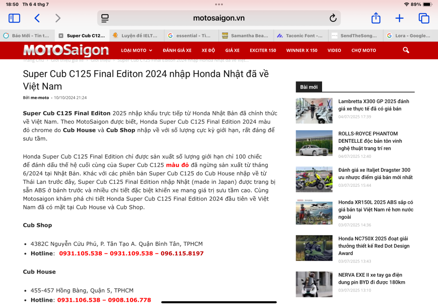
Task: Open the XE ĐỘ menu
Action: pos(208,50)
